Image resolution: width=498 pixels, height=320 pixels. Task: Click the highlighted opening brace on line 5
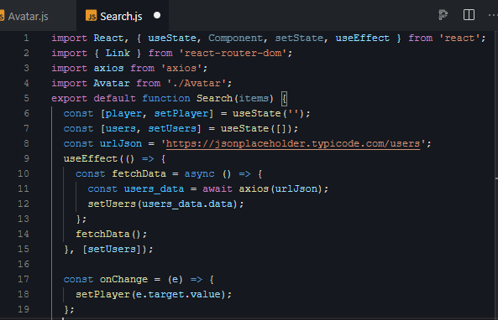(284, 99)
